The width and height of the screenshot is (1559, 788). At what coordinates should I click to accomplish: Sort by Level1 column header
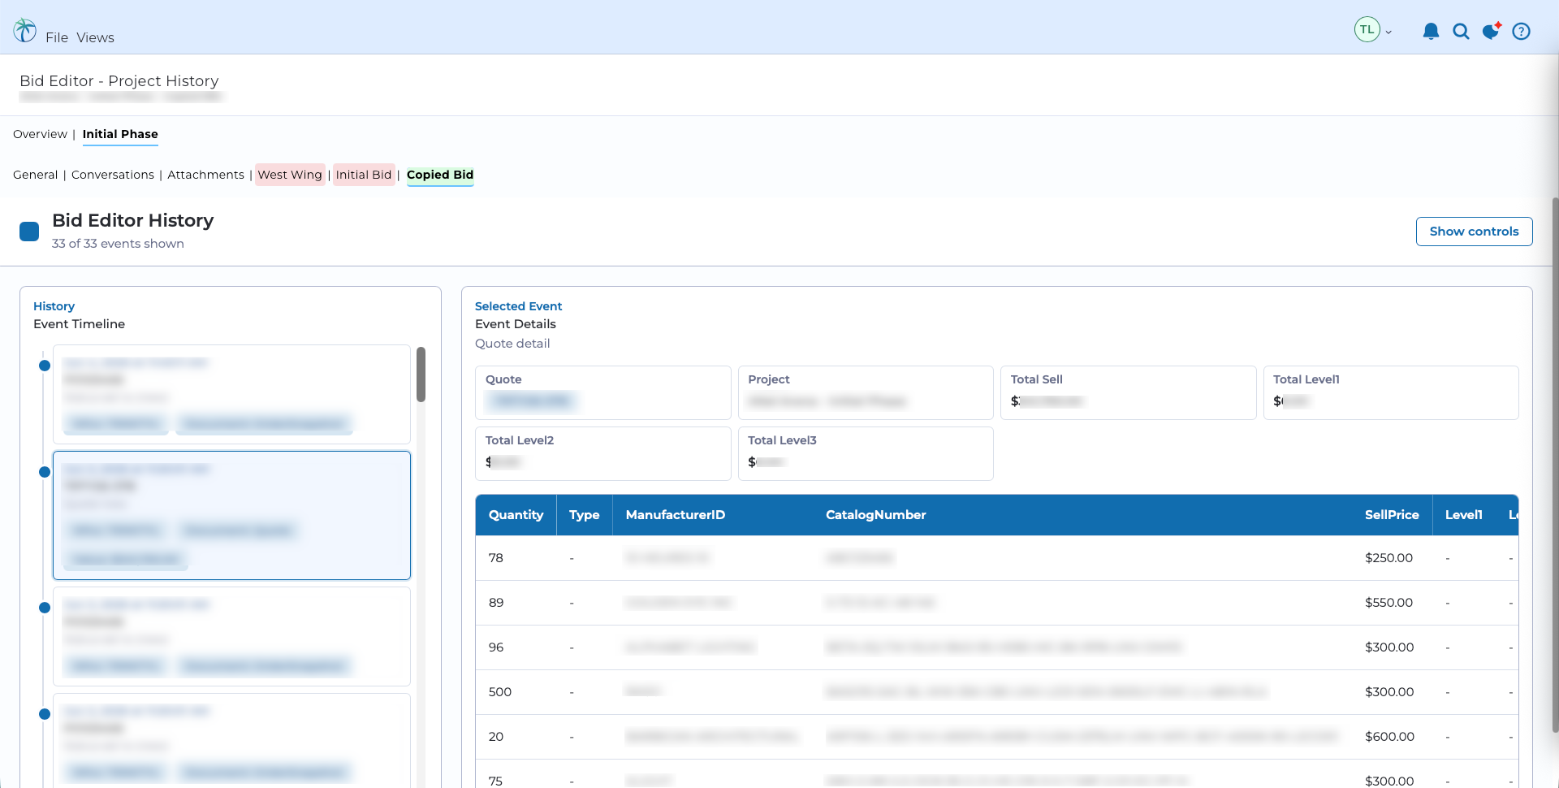1463,515
